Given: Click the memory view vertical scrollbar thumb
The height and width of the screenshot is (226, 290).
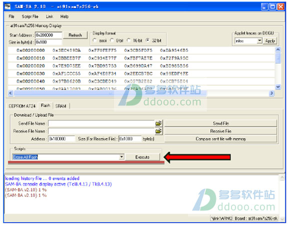Looking at the screenshot, I should [278, 58].
